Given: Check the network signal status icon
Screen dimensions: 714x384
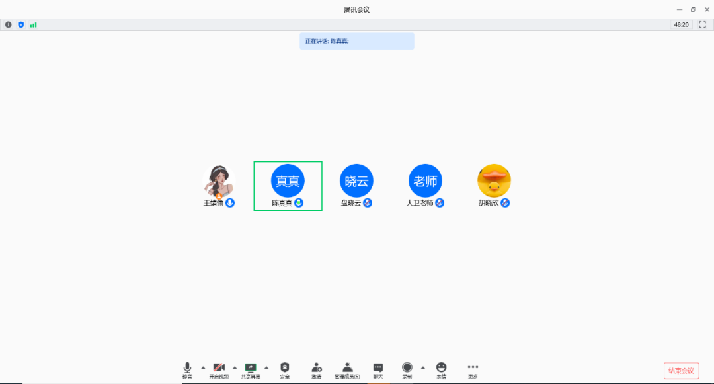Looking at the screenshot, I should click(x=33, y=24).
